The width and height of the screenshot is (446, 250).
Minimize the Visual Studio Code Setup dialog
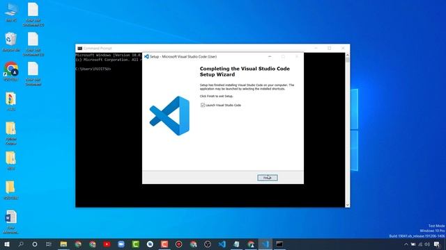point(270,57)
